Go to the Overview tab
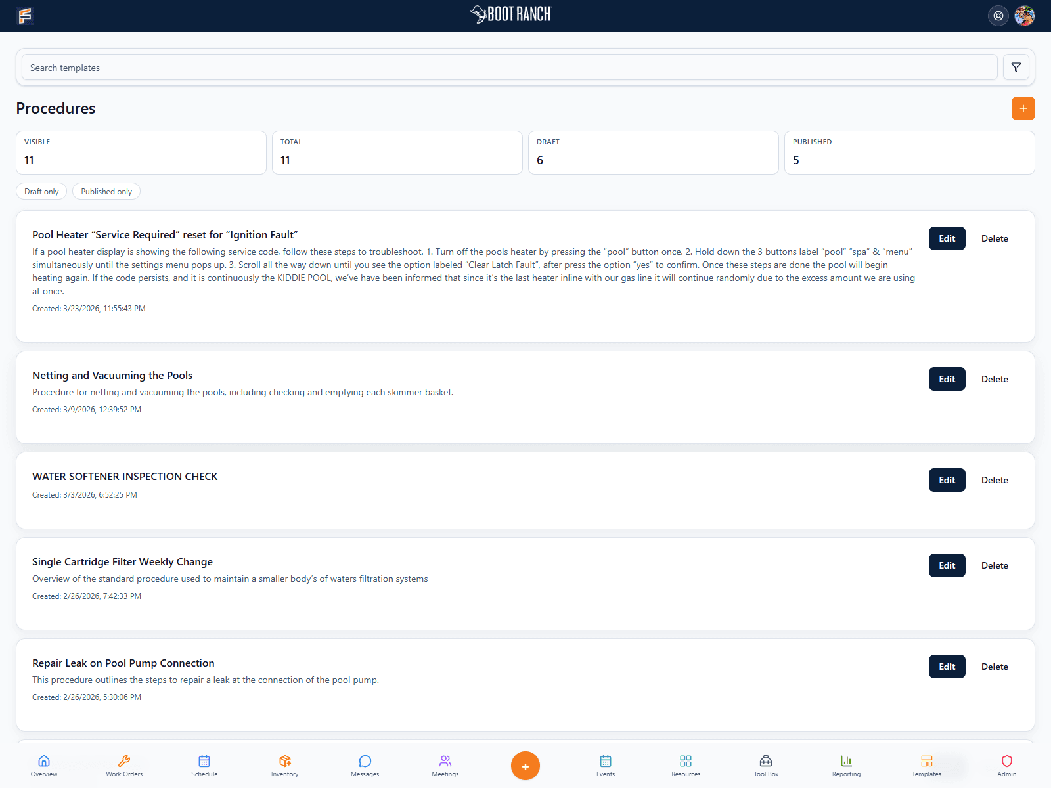 click(43, 765)
